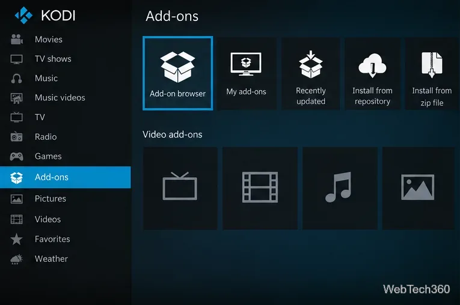Click the Pictures icon in sidebar
460x305 pixels.
16,199
